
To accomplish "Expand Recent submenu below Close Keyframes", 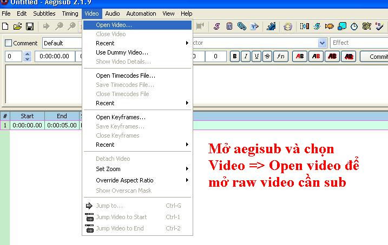I will (137, 145).
